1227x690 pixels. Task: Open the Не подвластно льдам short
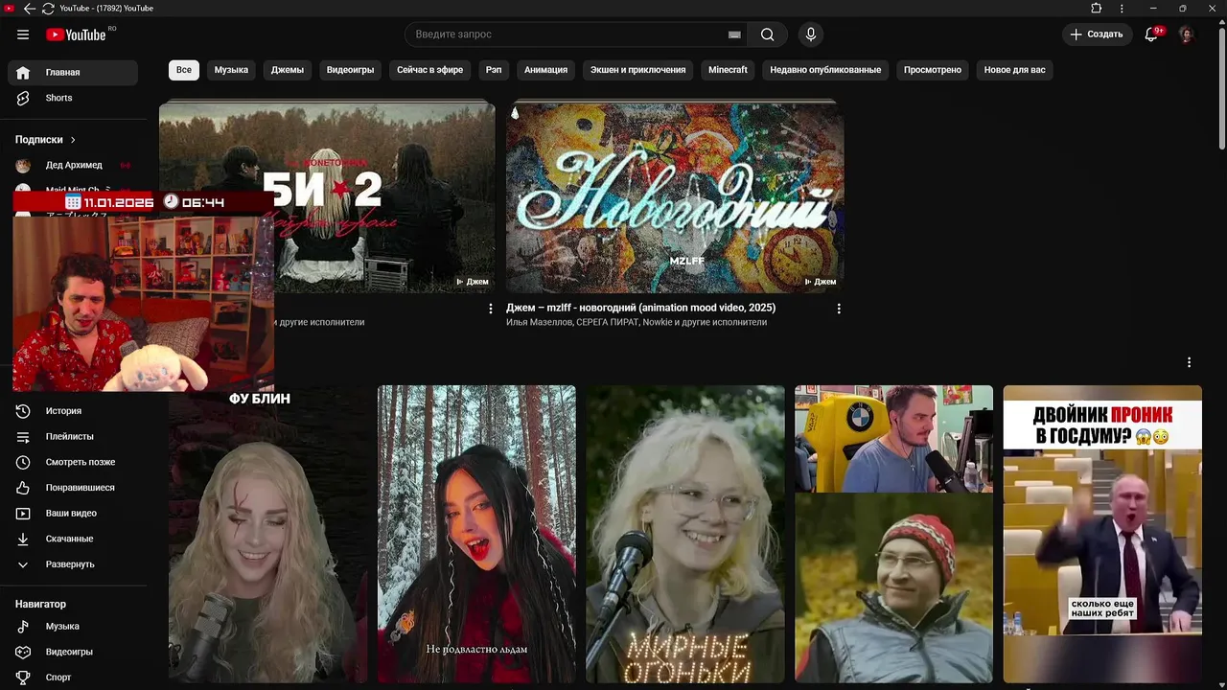coord(476,535)
